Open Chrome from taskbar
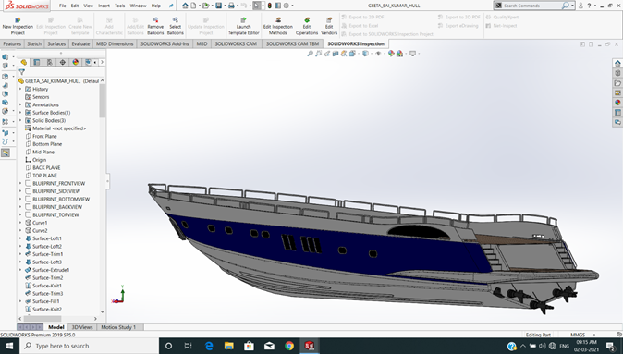Viewport: 623px width, 354px height. click(289, 346)
